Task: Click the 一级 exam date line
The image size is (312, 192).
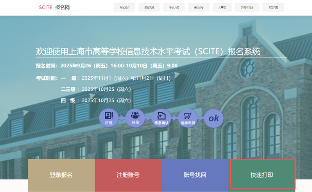Action: point(116,78)
